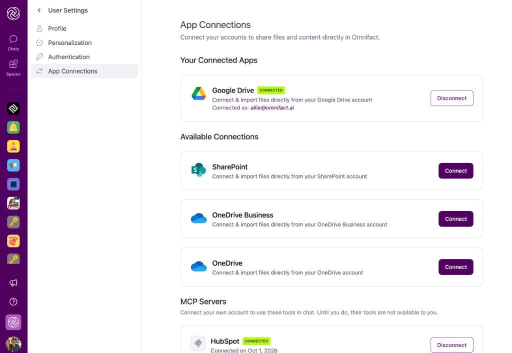The image size is (512, 353).
Task: Click the allie@omnifact.ai email address
Action: tap(272, 108)
